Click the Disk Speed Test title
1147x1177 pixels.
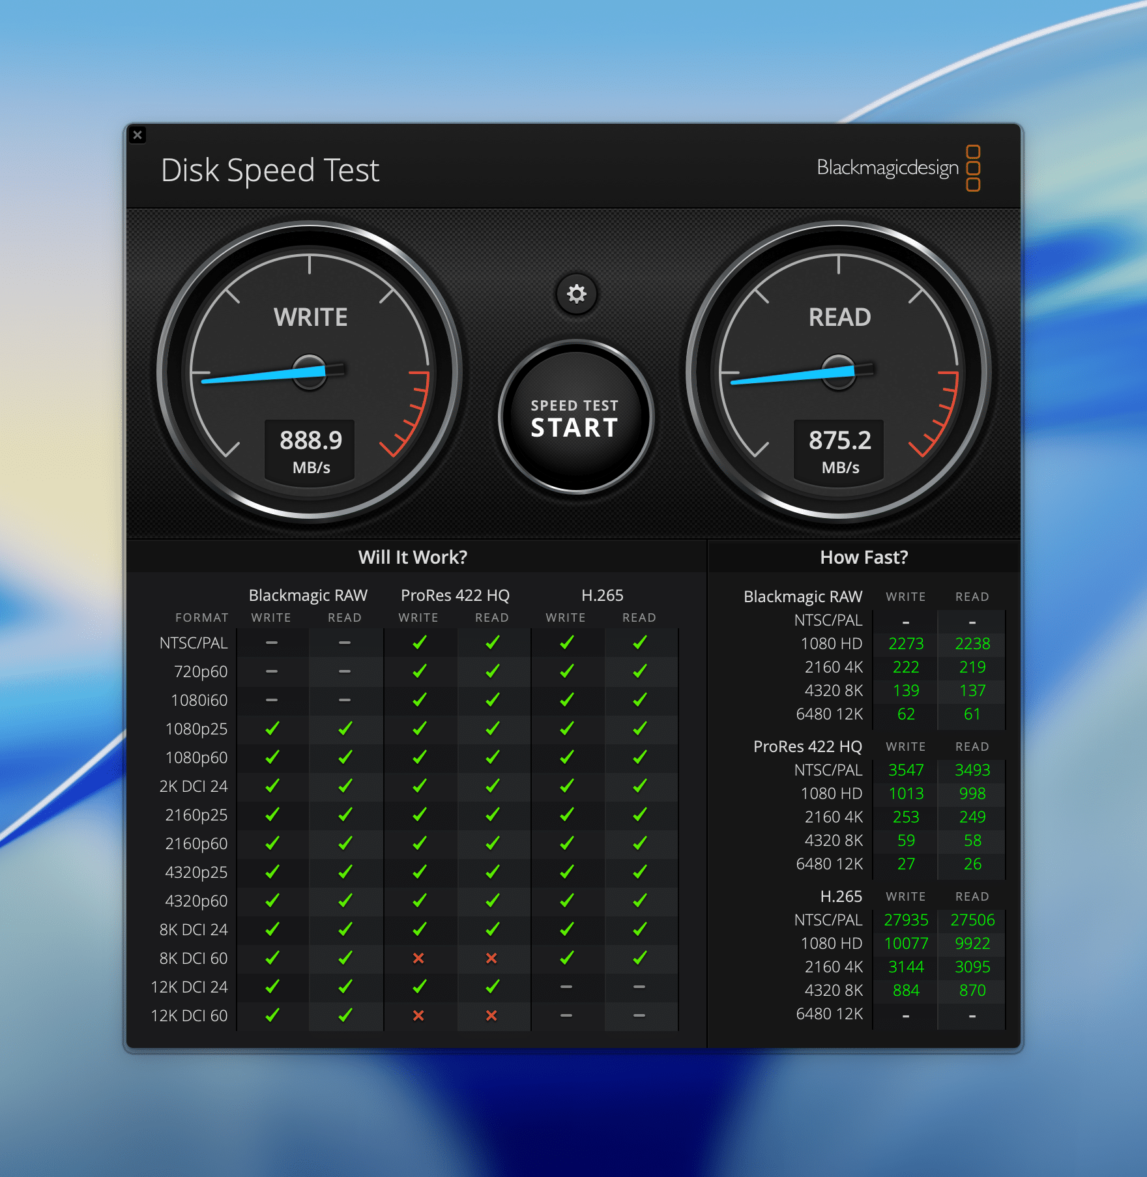pos(270,170)
